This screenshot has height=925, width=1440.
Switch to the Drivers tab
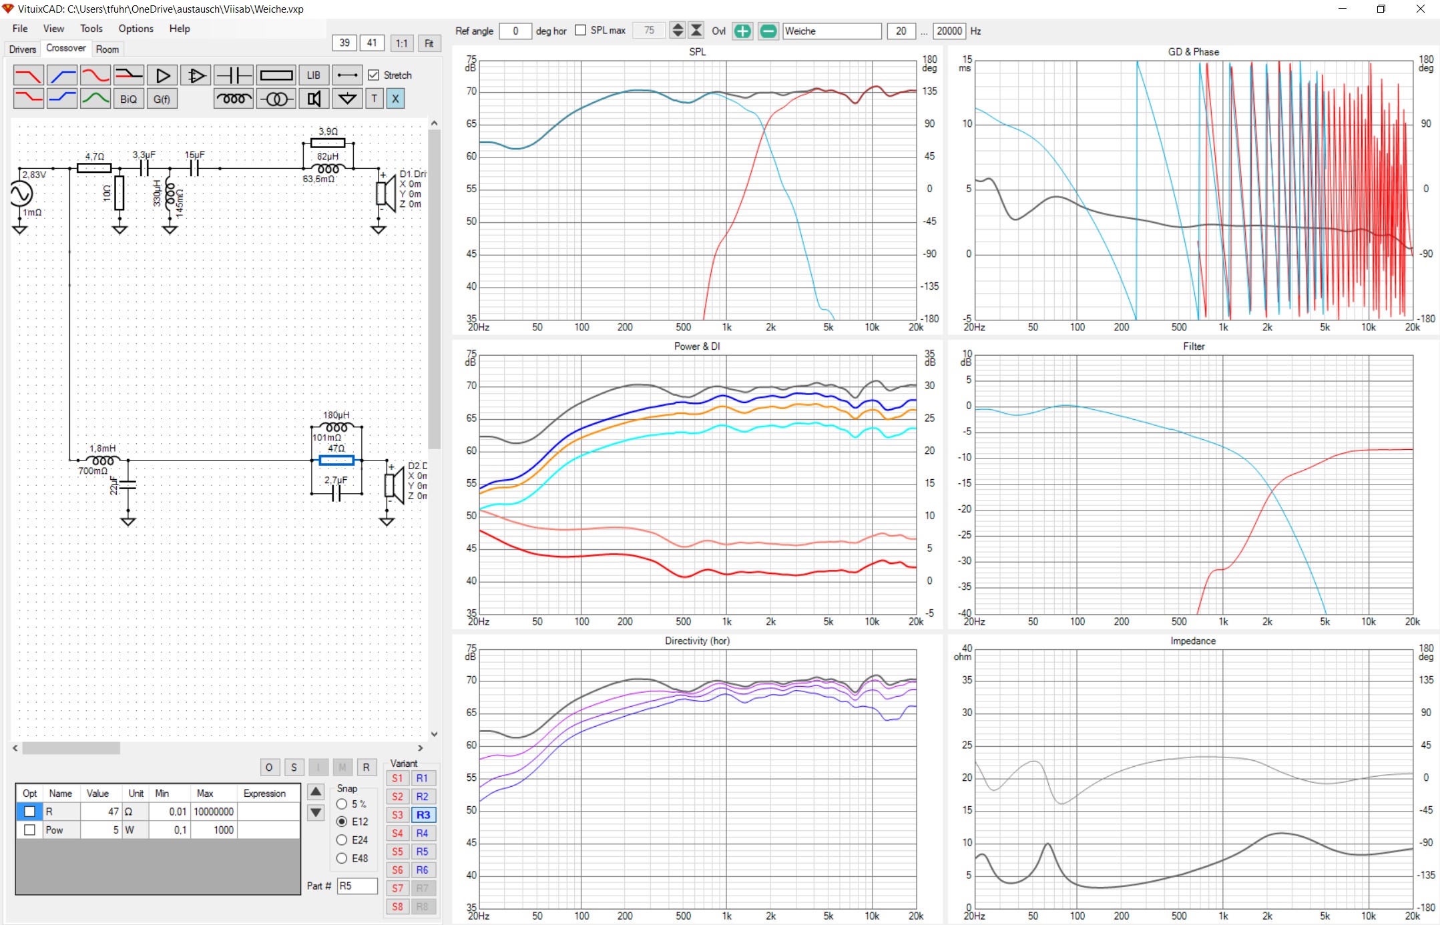point(23,49)
